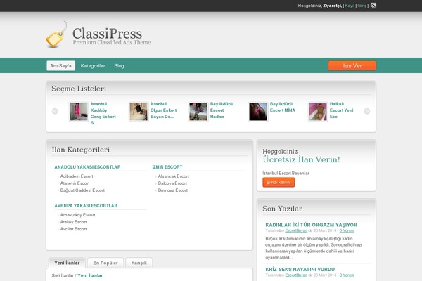422x281 pixels.
Task: Advance featured listings with right arrow
Action: (367, 111)
